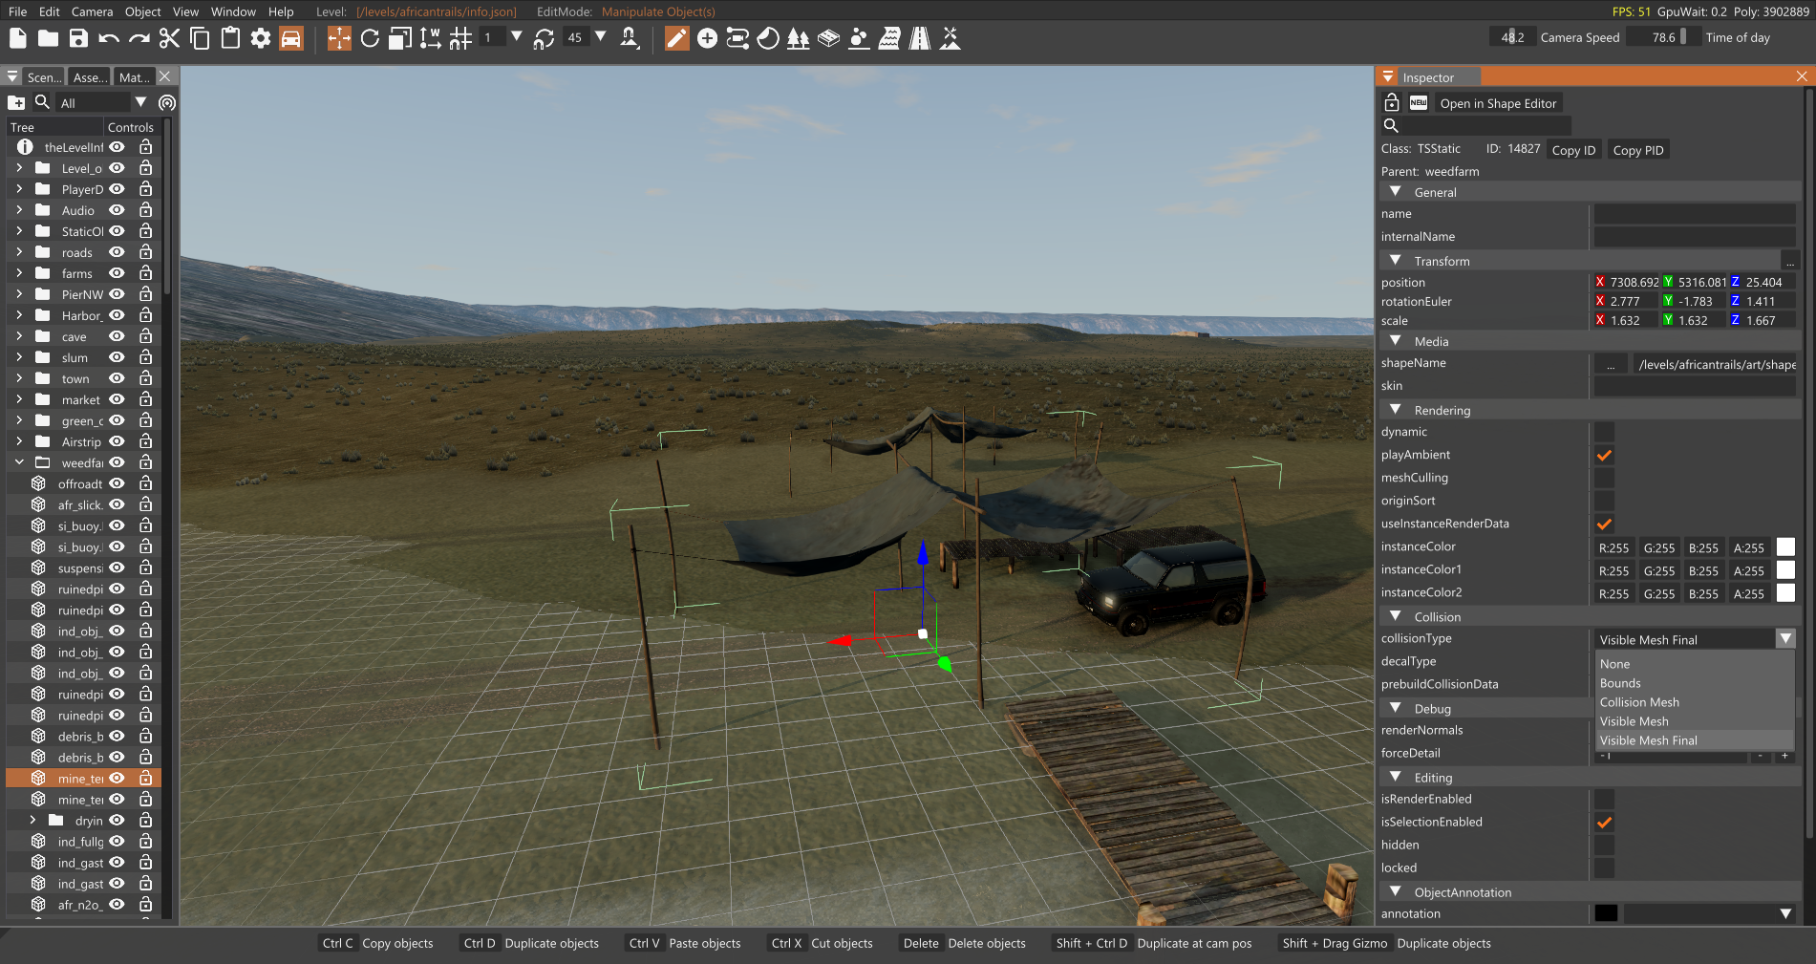The image size is (1816, 964).
Task: Open the Object menu
Action: 143,11
